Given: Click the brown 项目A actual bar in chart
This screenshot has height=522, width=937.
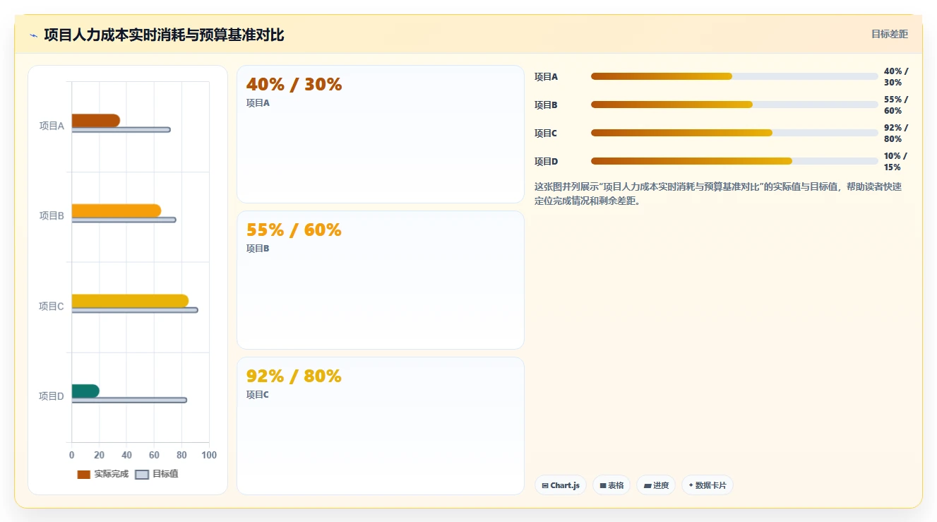Looking at the screenshot, I should tap(95, 121).
